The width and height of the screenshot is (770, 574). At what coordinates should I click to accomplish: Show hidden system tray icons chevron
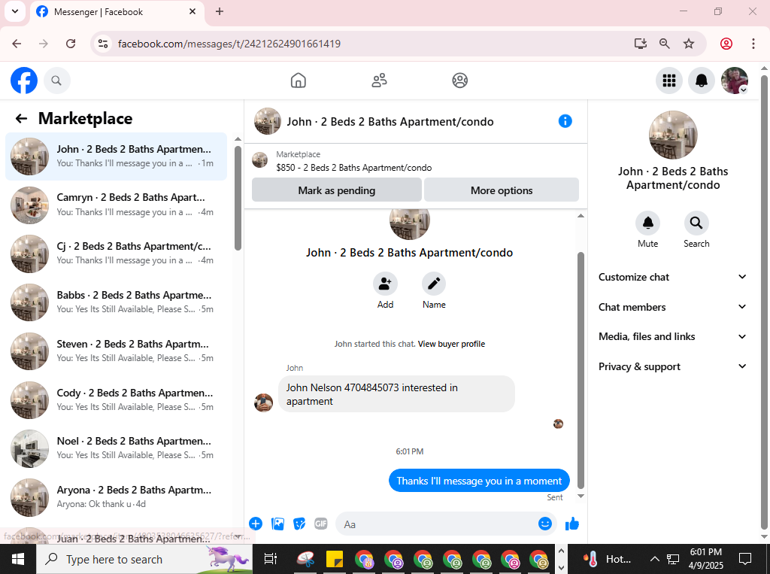click(x=655, y=559)
